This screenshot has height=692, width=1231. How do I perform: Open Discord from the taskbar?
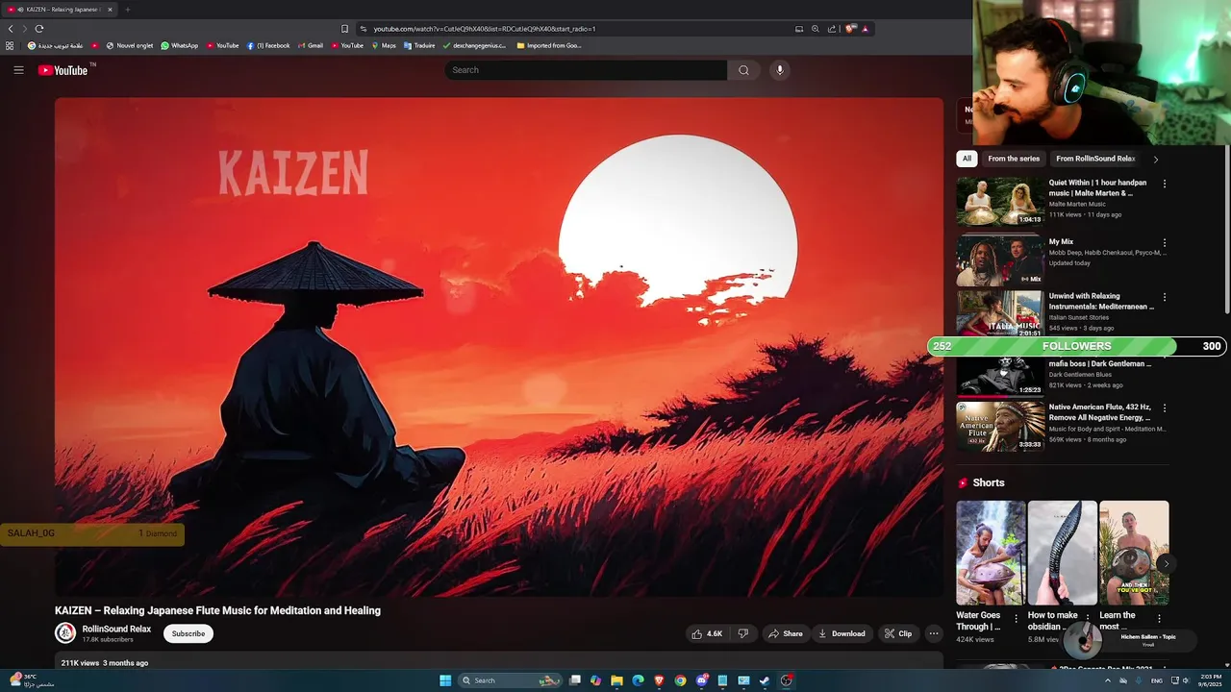[x=701, y=680]
